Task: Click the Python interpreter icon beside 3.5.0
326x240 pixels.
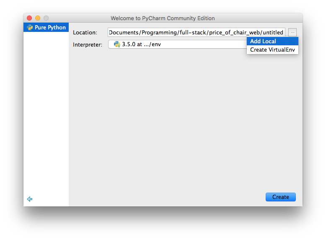Action: pos(117,44)
